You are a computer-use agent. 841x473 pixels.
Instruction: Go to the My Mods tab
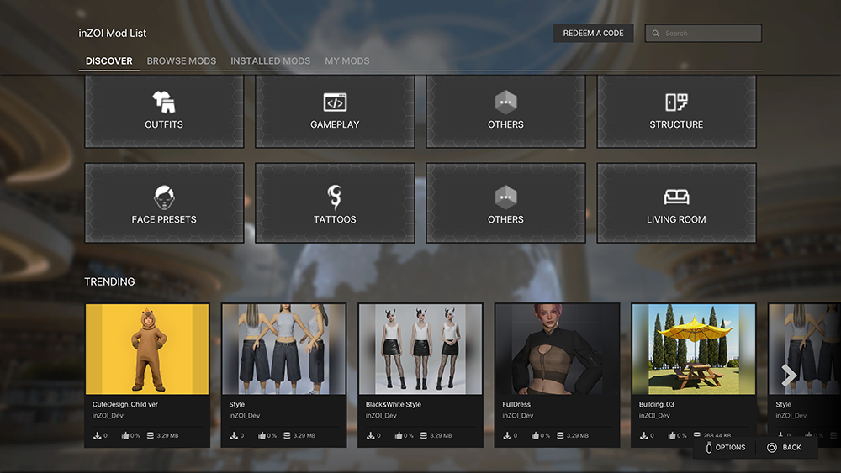[347, 60]
